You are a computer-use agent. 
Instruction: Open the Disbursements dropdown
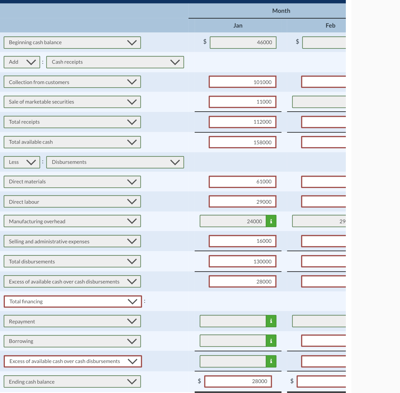point(115,162)
